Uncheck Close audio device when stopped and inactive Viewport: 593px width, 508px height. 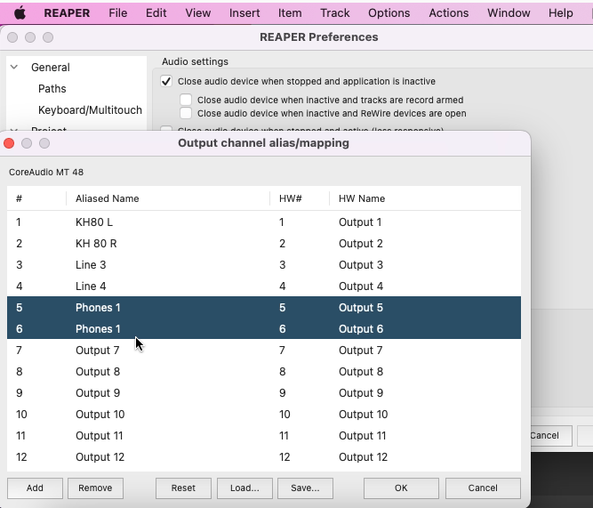[166, 81]
